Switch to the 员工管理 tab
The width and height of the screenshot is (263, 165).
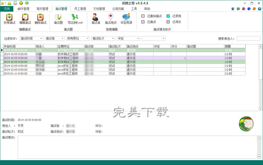[x=80, y=9]
